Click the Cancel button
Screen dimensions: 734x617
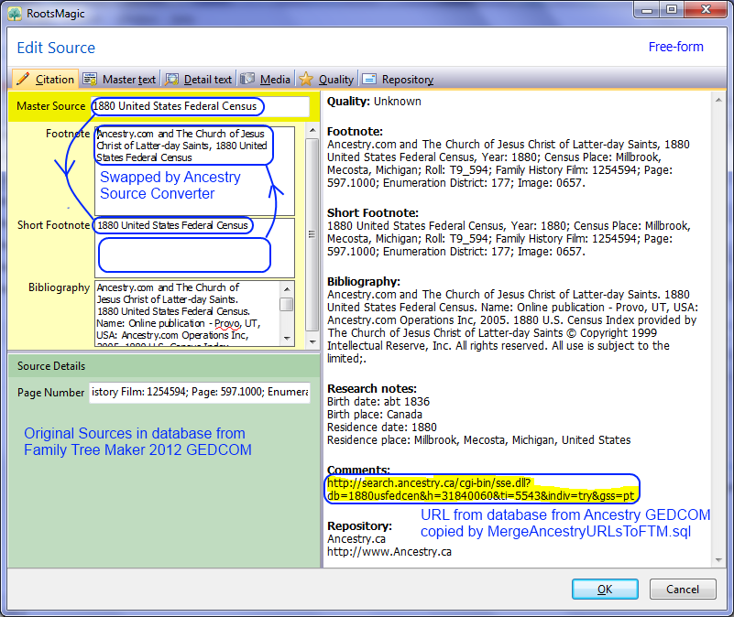(x=683, y=589)
